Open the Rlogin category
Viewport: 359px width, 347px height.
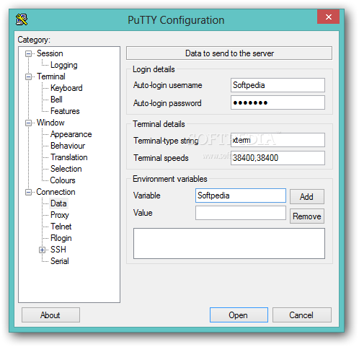coord(61,238)
